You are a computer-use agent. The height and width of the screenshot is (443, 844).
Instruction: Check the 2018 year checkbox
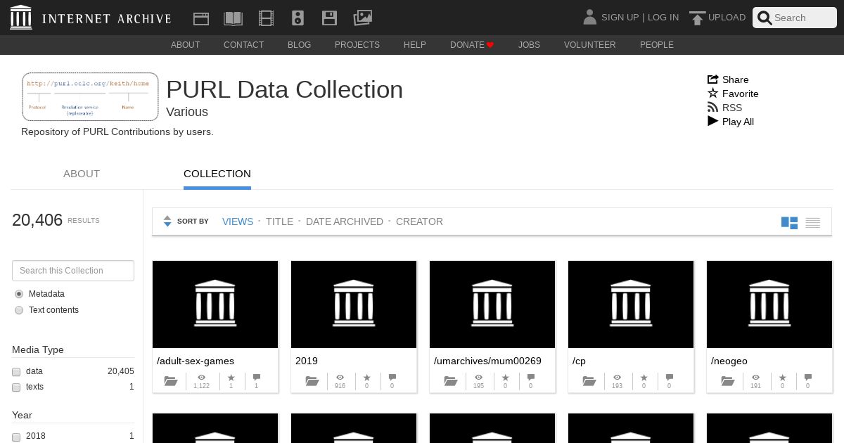pyautogui.click(x=16, y=437)
